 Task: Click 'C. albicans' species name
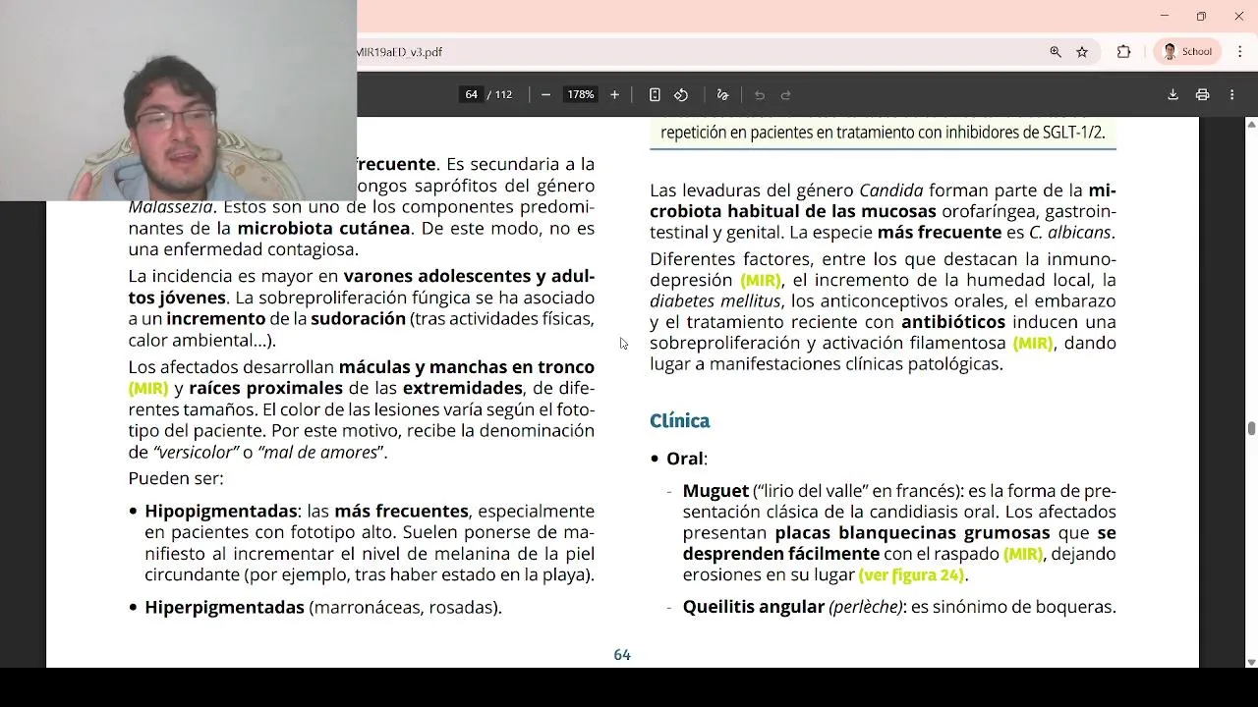pos(1070,233)
